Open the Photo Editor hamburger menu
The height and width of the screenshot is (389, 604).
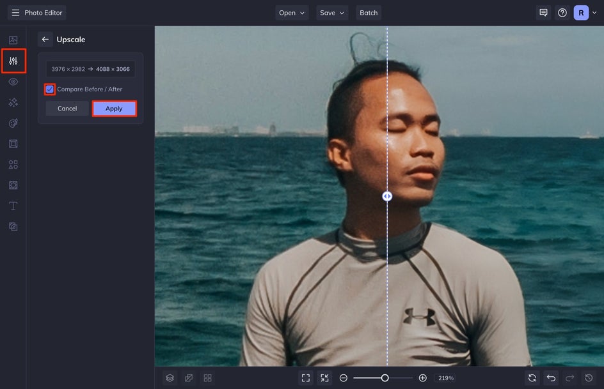point(16,13)
